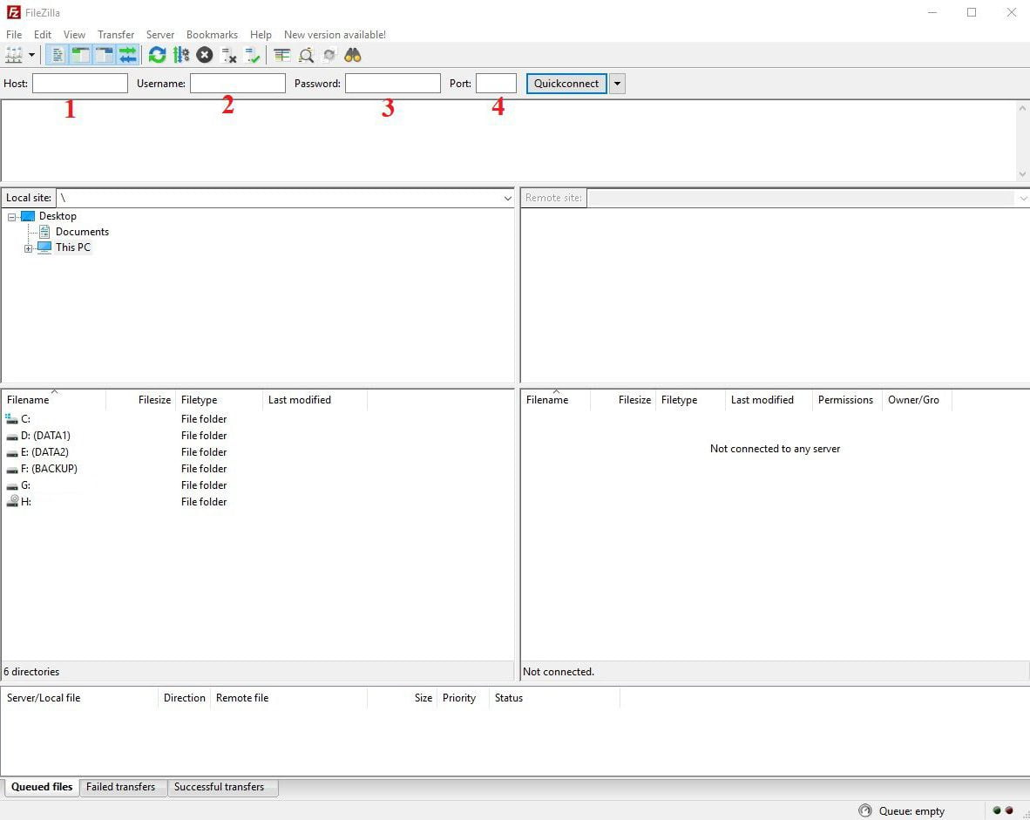Open the Help menu
The height and width of the screenshot is (820, 1030).
click(x=261, y=34)
